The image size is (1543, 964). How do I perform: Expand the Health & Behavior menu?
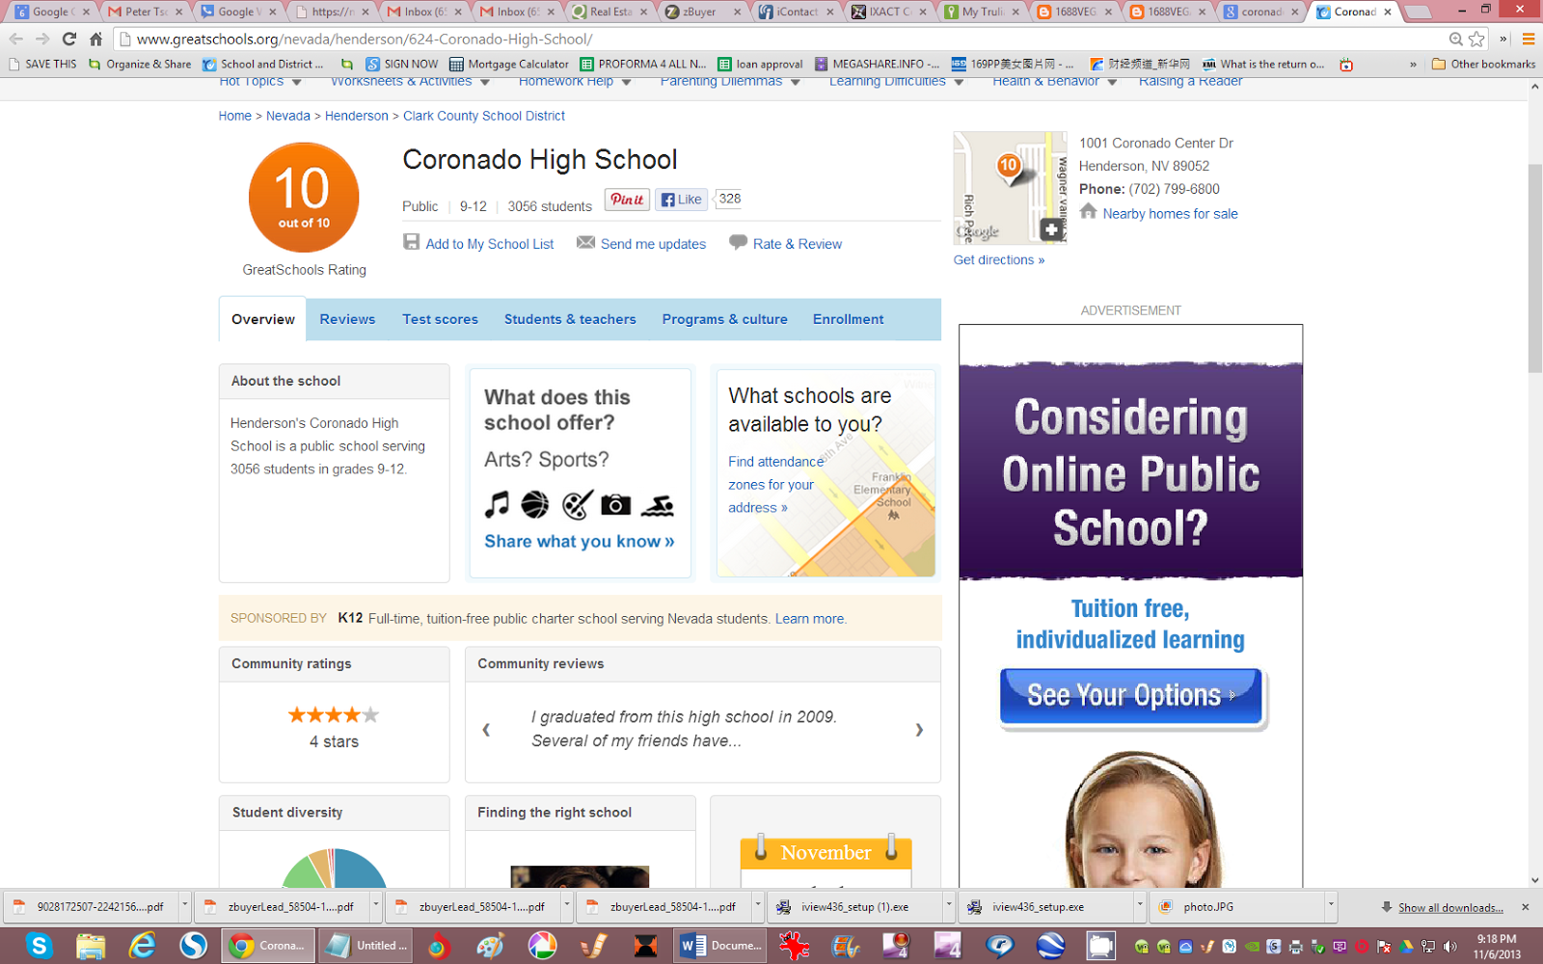click(x=1054, y=83)
